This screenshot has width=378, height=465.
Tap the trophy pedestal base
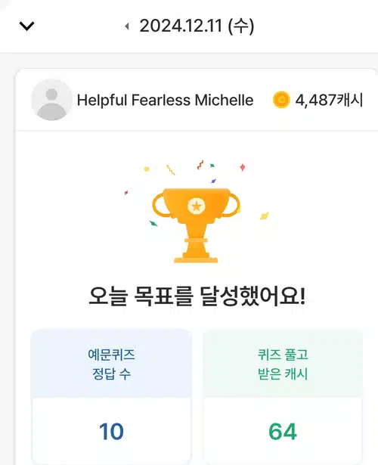click(x=196, y=260)
